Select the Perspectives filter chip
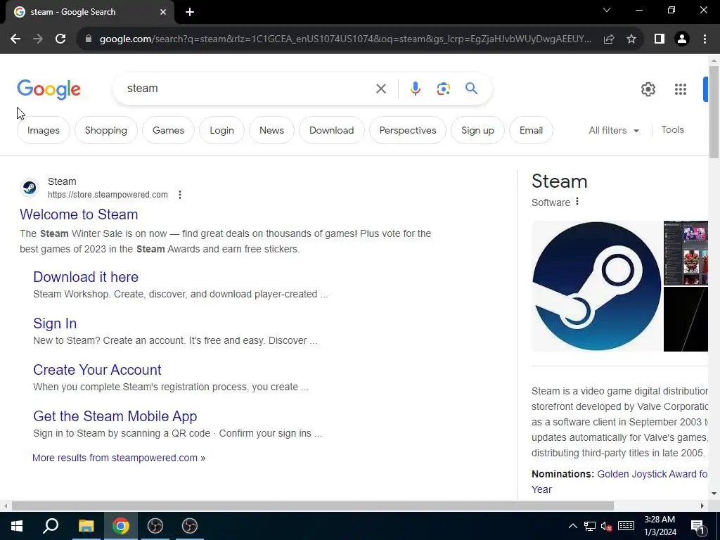This screenshot has width=720, height=540. tap(408, 130)
